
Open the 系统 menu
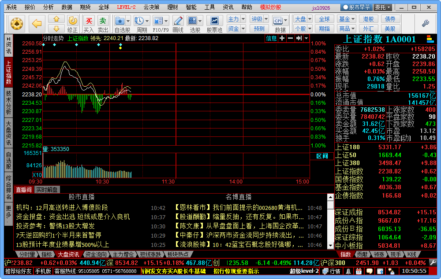[11, 7]
